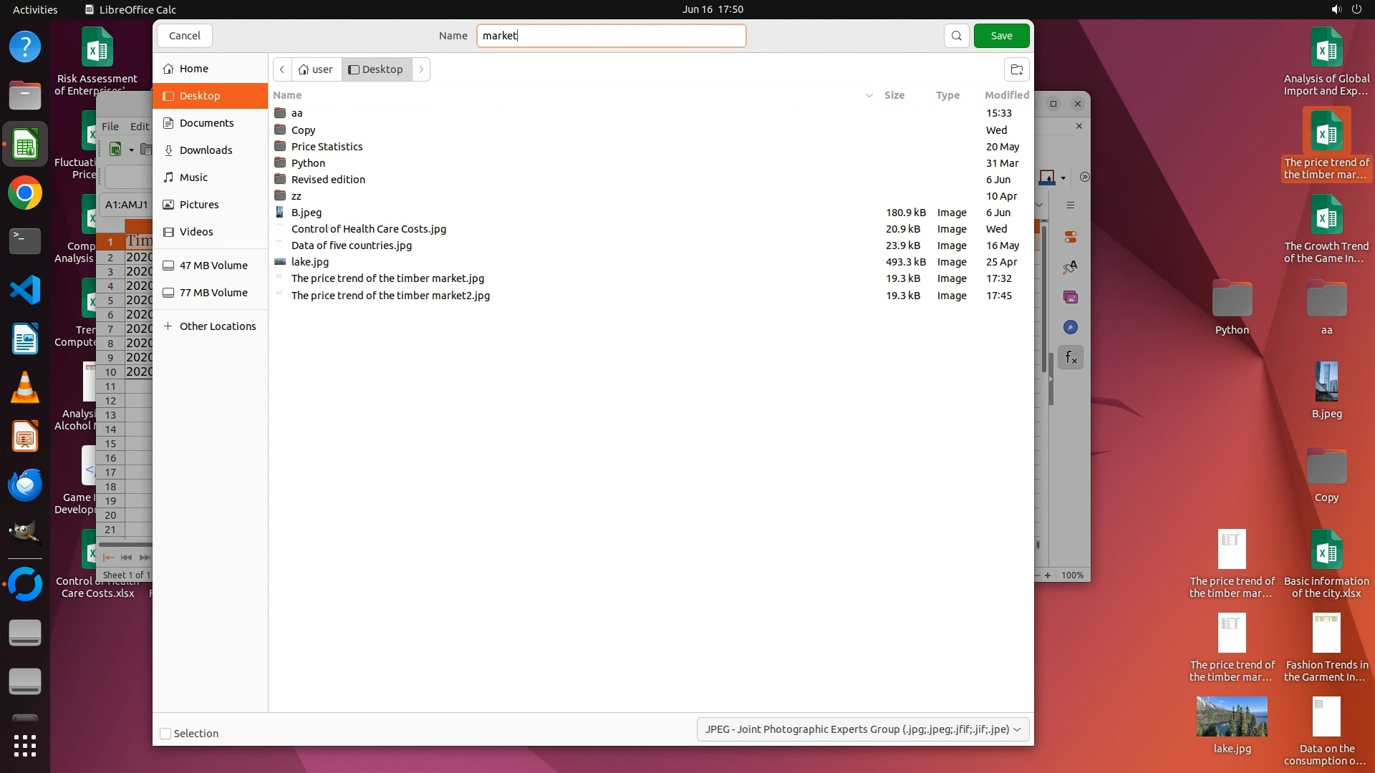Select lake.jpg file in list
1375x773 pixels.
point(310,262)
